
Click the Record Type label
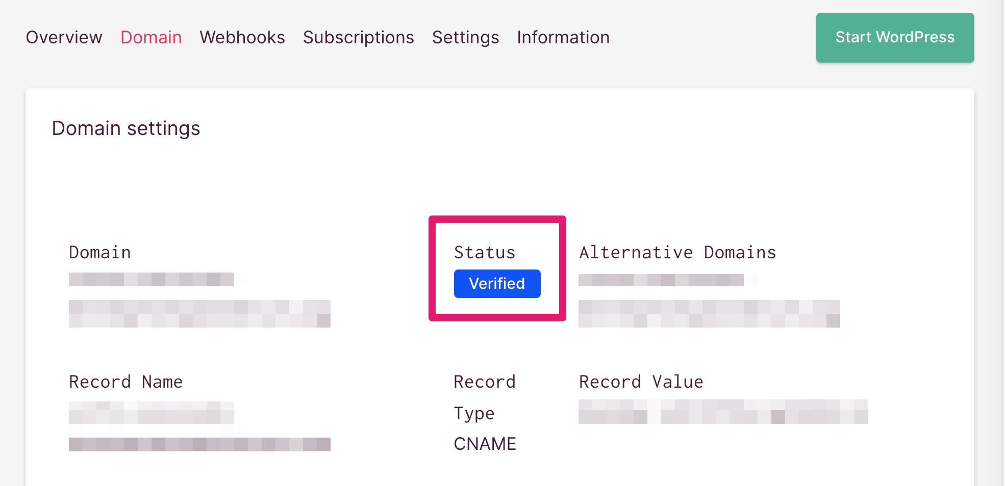pos(485,397)
